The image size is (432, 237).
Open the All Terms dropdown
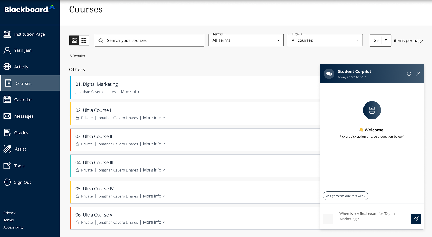pos(245,40)
